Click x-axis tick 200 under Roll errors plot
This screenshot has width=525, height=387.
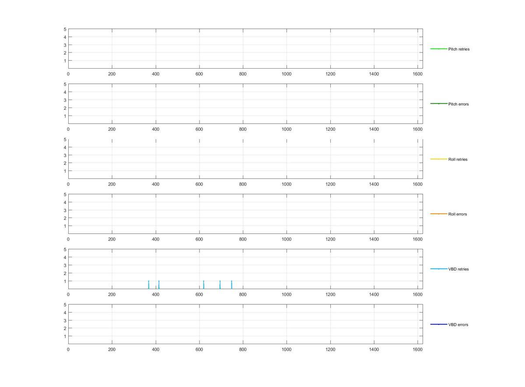point(112,239)
